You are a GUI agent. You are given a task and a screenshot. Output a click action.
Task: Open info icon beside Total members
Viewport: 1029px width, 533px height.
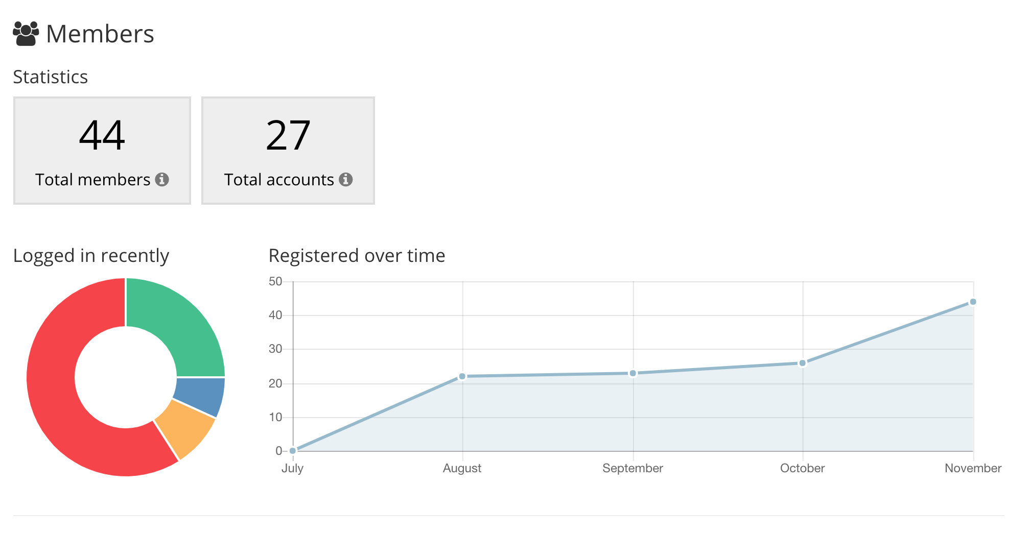tap(162, 180)
